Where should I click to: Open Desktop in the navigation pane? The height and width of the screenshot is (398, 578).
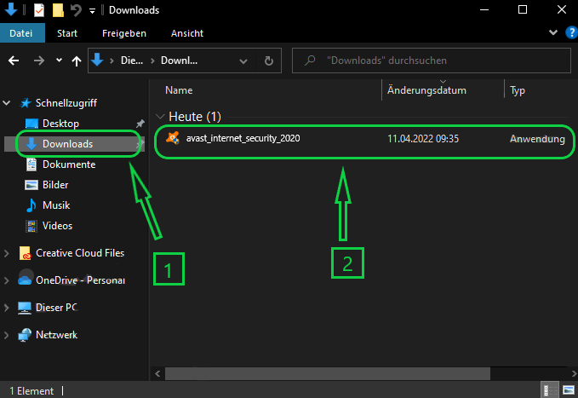(x=60, y=124)
